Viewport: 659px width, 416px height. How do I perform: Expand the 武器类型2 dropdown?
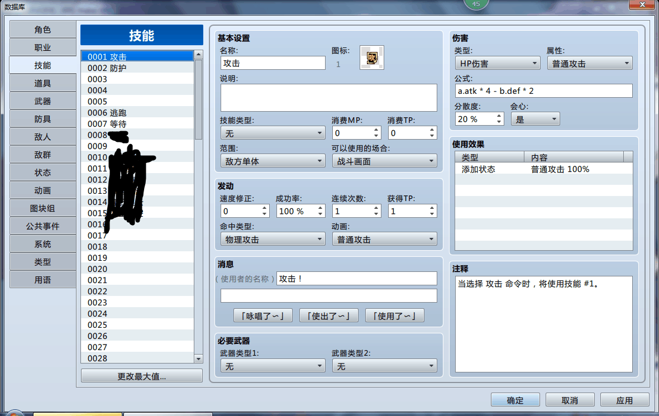(385, 366)
